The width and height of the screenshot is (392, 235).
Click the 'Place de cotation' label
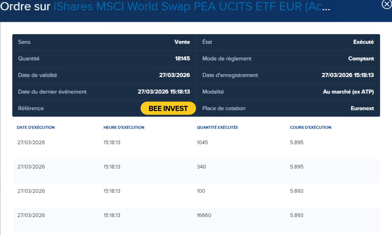(x=224, y=108)
